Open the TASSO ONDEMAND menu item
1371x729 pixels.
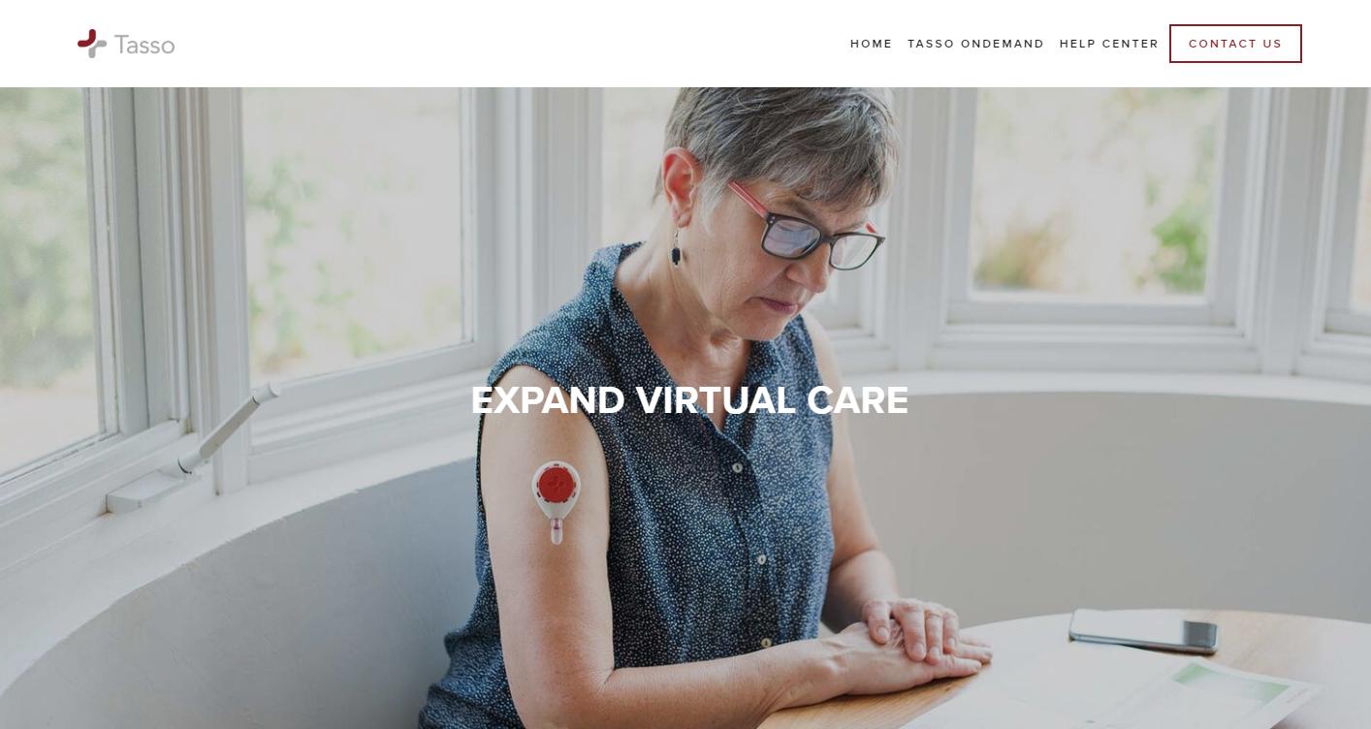975,44
